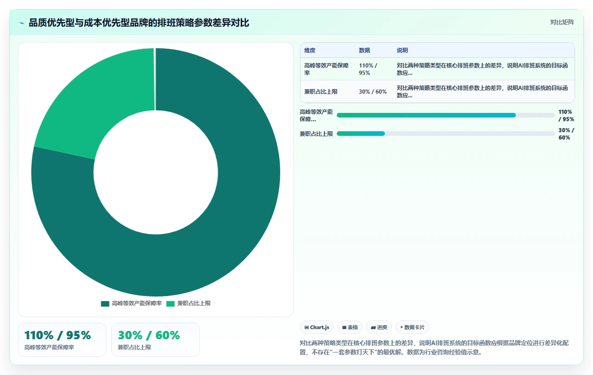
Task: Open the 110% / 95% data card
Action: click(x=62, y=340)
